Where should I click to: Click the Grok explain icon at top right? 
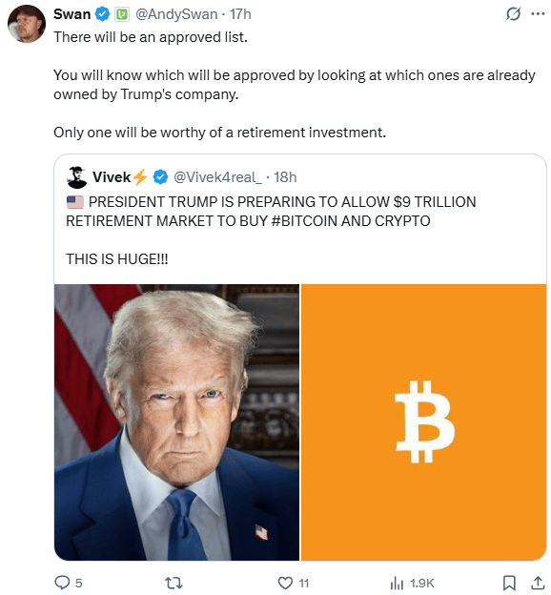(x=513, y=14)
